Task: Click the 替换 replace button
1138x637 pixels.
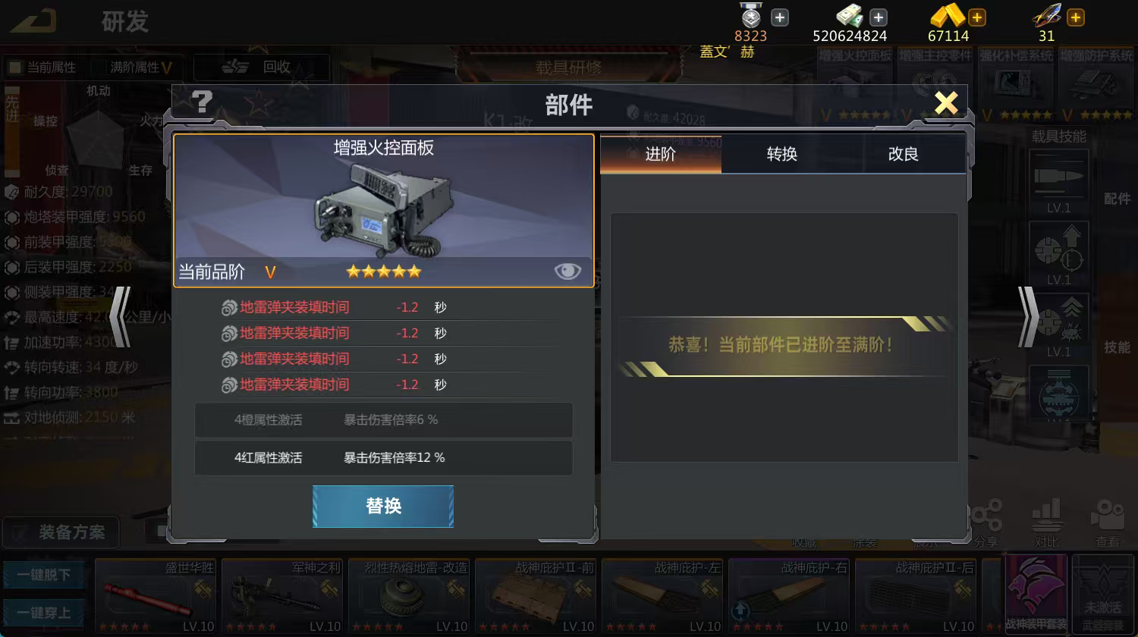Action: click(383, 506)
